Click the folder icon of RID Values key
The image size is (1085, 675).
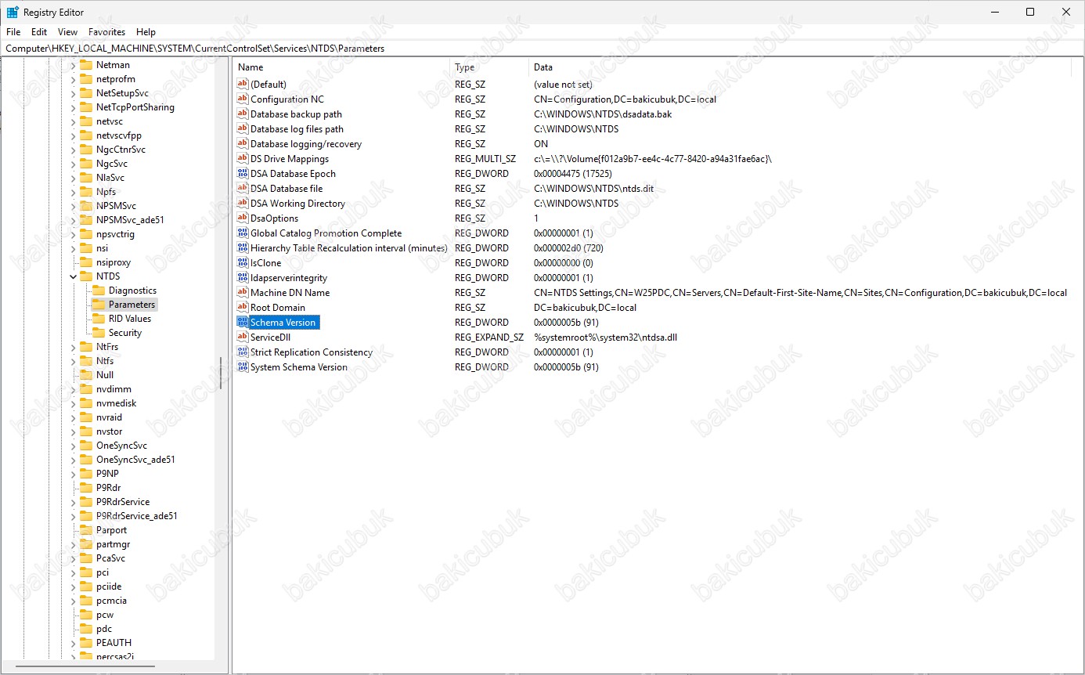coord(99,319)
